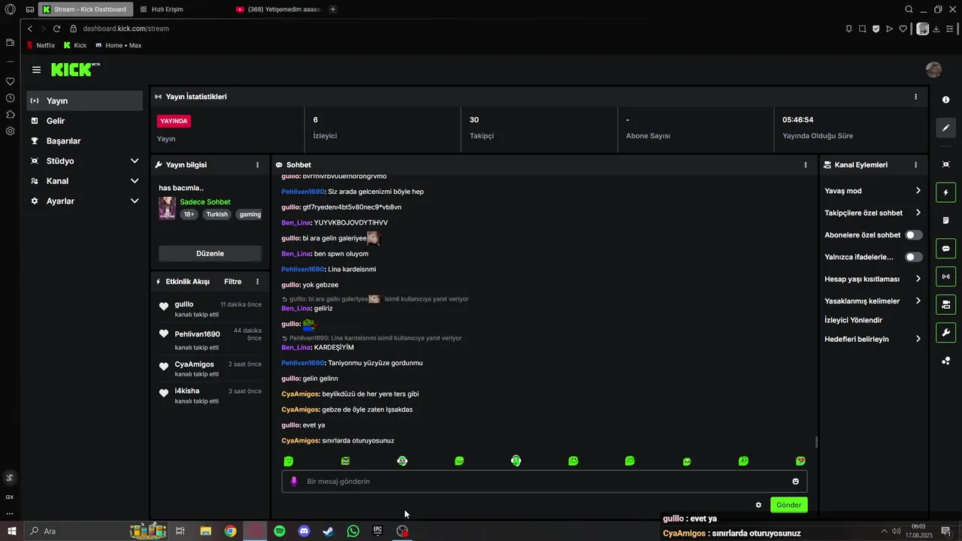The image size is (962, 541).
Task: Open Steam from the taskbar
Action: click(x=328, y=531)
